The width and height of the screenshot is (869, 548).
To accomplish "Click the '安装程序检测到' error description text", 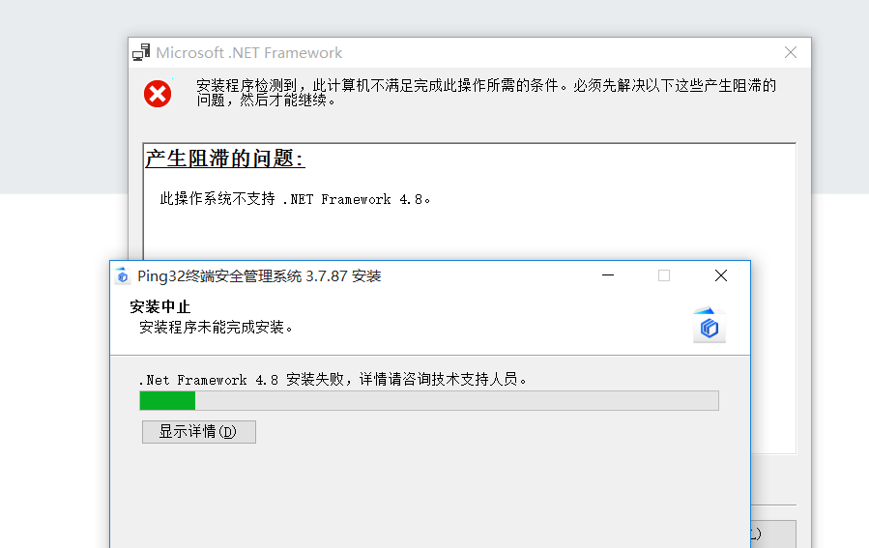I will (486, 93).
